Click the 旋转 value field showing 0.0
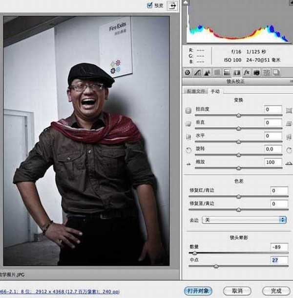This screenshot has width=293, height=298. [273, 149]
